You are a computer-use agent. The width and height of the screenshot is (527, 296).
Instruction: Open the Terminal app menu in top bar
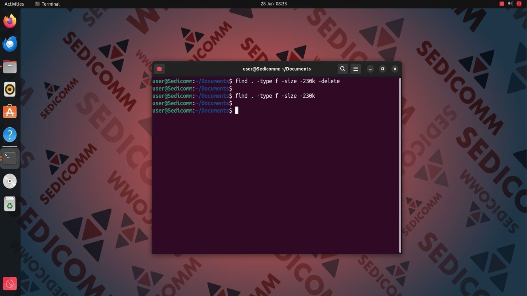coord(47,4)
